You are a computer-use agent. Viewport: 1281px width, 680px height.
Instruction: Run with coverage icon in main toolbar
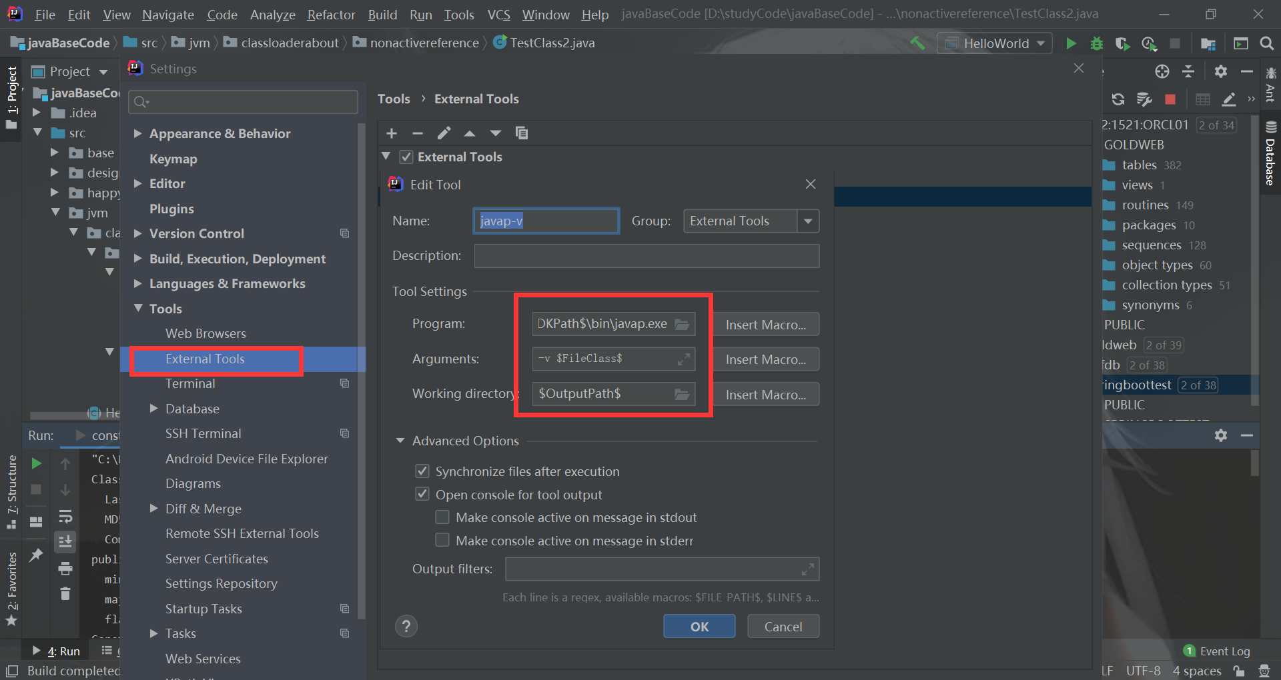tap(1123, 43)
